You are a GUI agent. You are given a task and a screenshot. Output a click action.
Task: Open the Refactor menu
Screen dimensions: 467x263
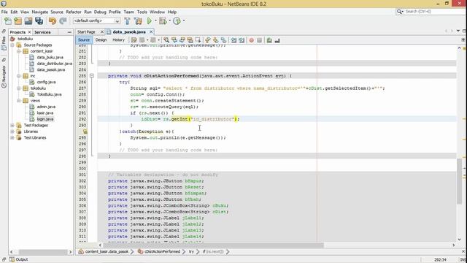point(74,12)
